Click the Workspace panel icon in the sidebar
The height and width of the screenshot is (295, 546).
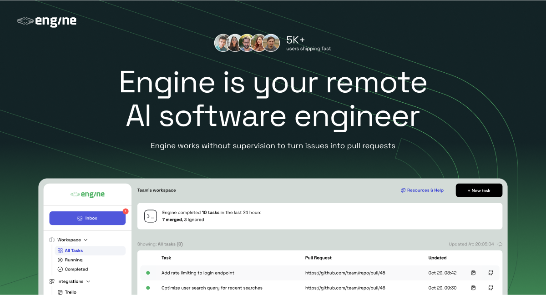tap(51, 240)
